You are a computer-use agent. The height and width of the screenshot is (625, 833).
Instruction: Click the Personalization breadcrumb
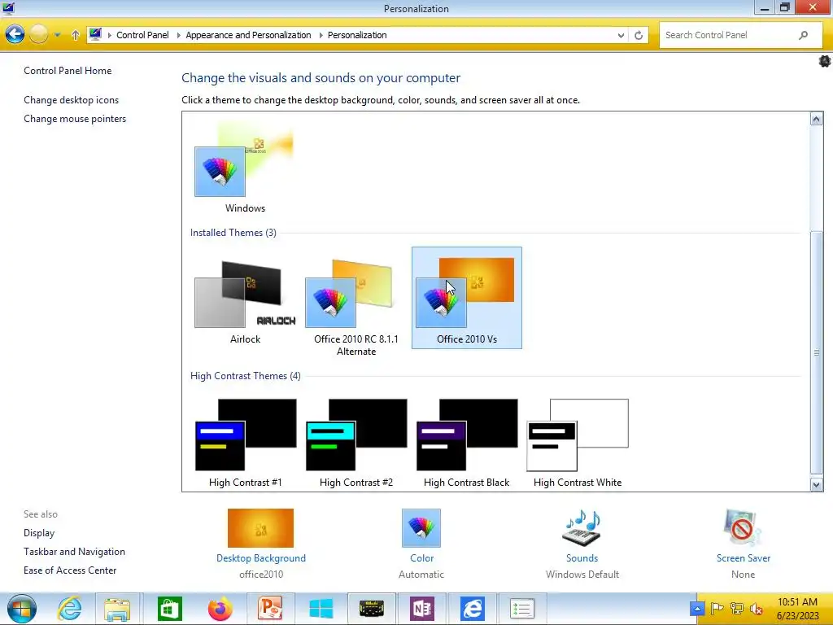pos(357,35)
